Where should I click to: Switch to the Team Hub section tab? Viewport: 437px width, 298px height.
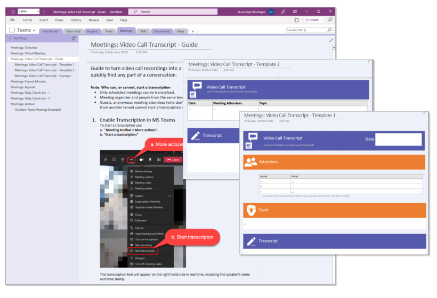pos(73,31)
